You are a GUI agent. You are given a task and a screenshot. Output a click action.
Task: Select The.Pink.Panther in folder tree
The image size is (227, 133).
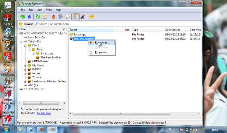pyautogui.click(x=51, y=57)
